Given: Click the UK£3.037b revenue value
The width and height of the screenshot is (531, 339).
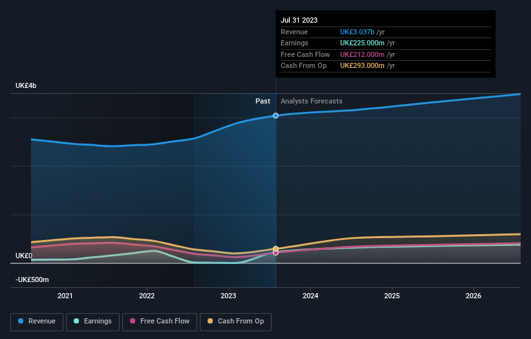Looking at the screenshot, I should coord(357,32).
